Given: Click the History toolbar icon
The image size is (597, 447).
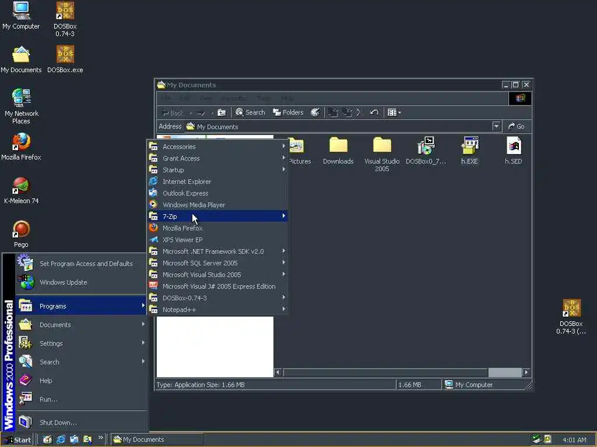Looking at the screenshot, I should [x=315, y=112].
